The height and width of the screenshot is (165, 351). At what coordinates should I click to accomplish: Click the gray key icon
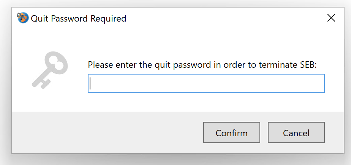pos(50,70)
